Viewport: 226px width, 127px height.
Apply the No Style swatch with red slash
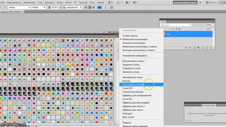[58, 40]
